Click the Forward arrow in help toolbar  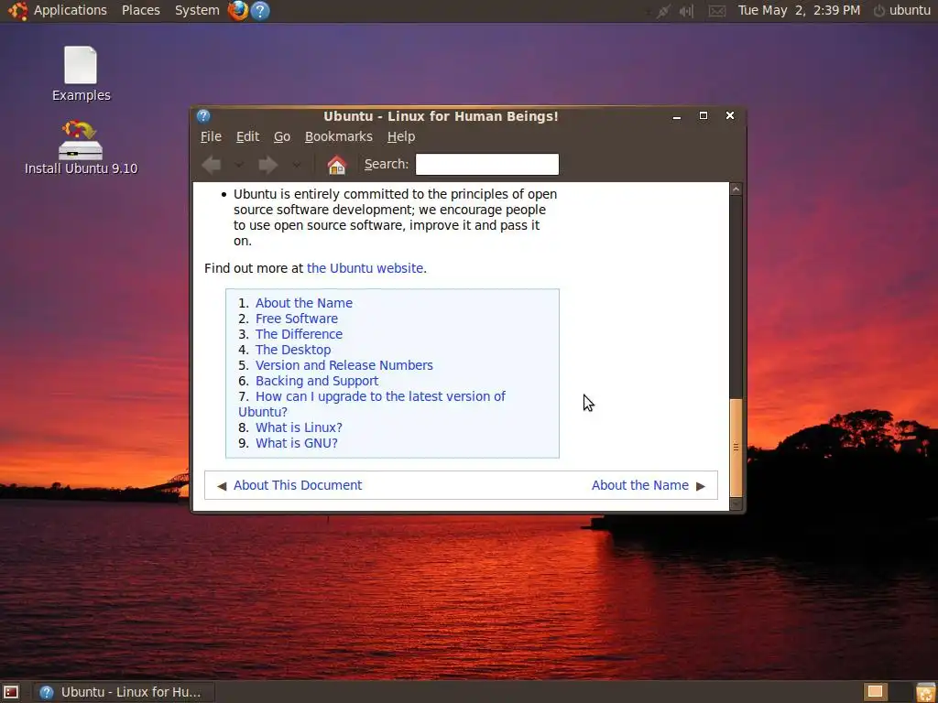click(x=267, y=165)
